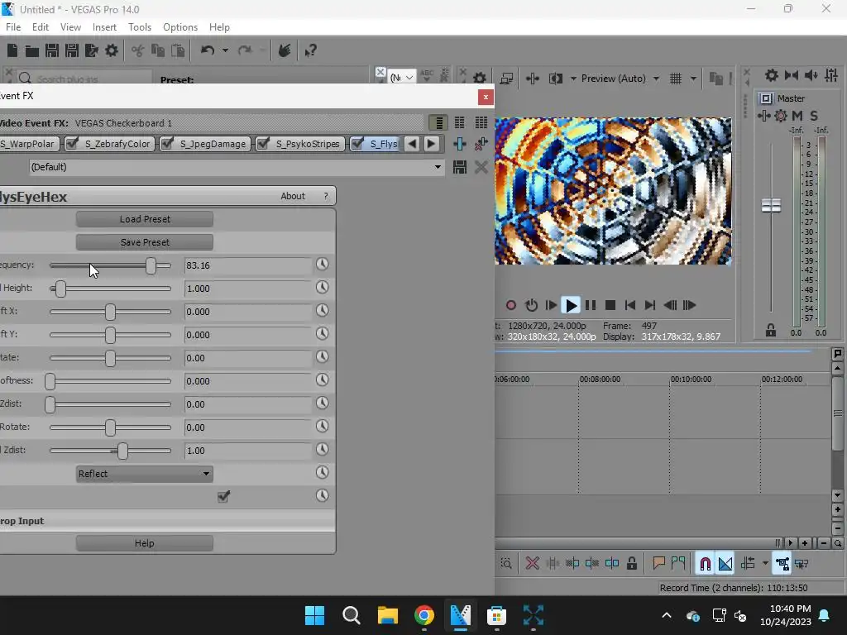Lock the Master fader channels
Image resolution: width=847 pixels, height=635 pixels.
click(x=771, y=331)
